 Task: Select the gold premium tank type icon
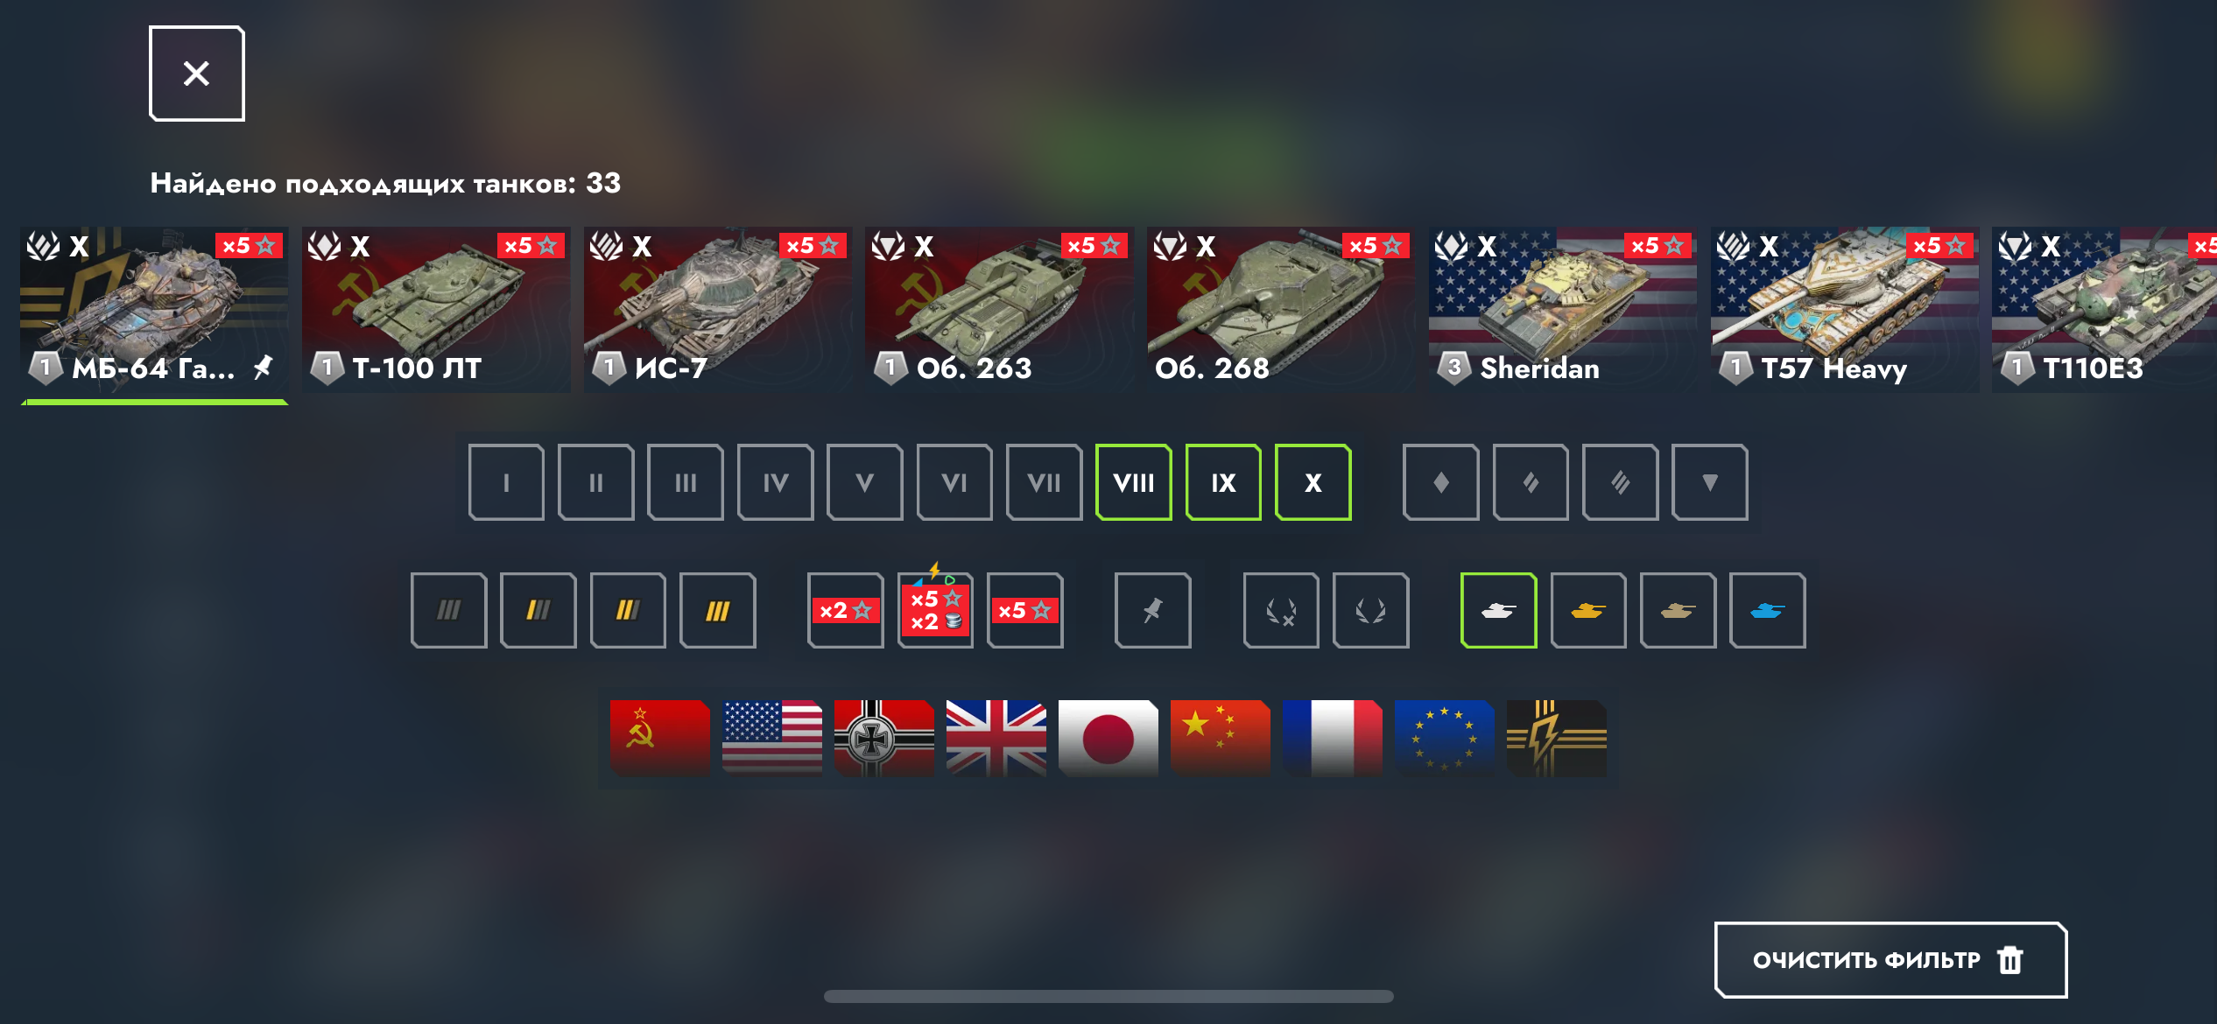click(1587, 610)
